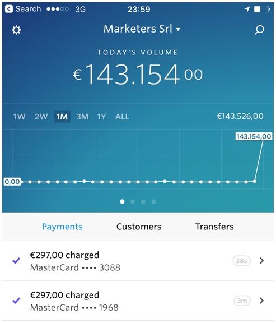Switch to the Customers tab
276x323 pixels.
point(139,227)
